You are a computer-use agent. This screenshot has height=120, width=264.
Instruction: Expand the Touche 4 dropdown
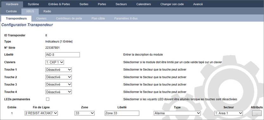click(58, 92)
